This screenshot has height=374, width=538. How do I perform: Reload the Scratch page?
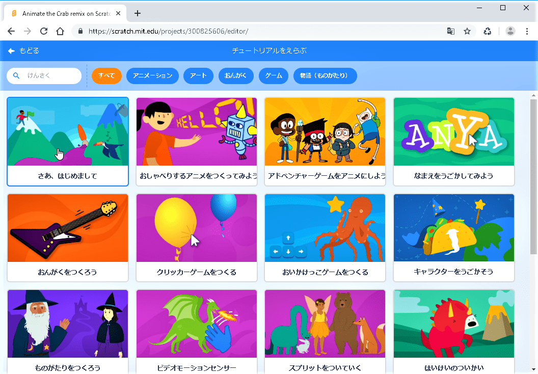(x=44, y=31)
